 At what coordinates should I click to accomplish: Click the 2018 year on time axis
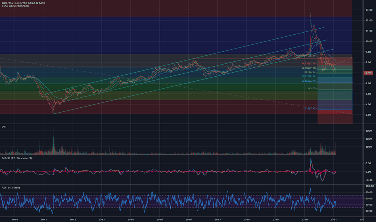(x=246, y=219)
